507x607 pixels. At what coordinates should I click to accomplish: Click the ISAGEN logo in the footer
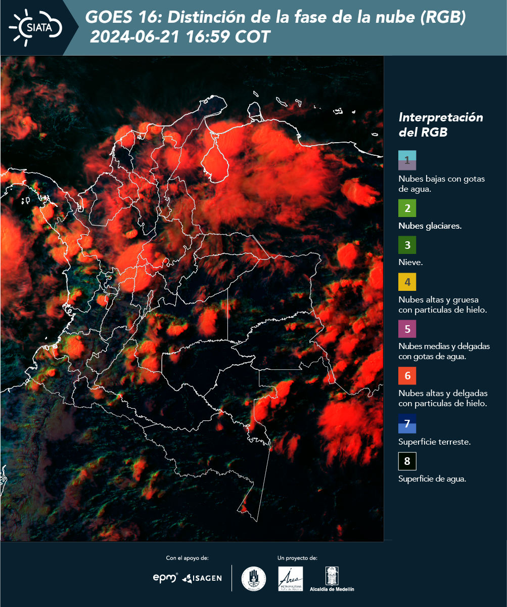click(202, 578)
